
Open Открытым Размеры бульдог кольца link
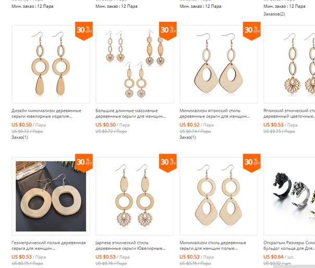coord(289,246)
